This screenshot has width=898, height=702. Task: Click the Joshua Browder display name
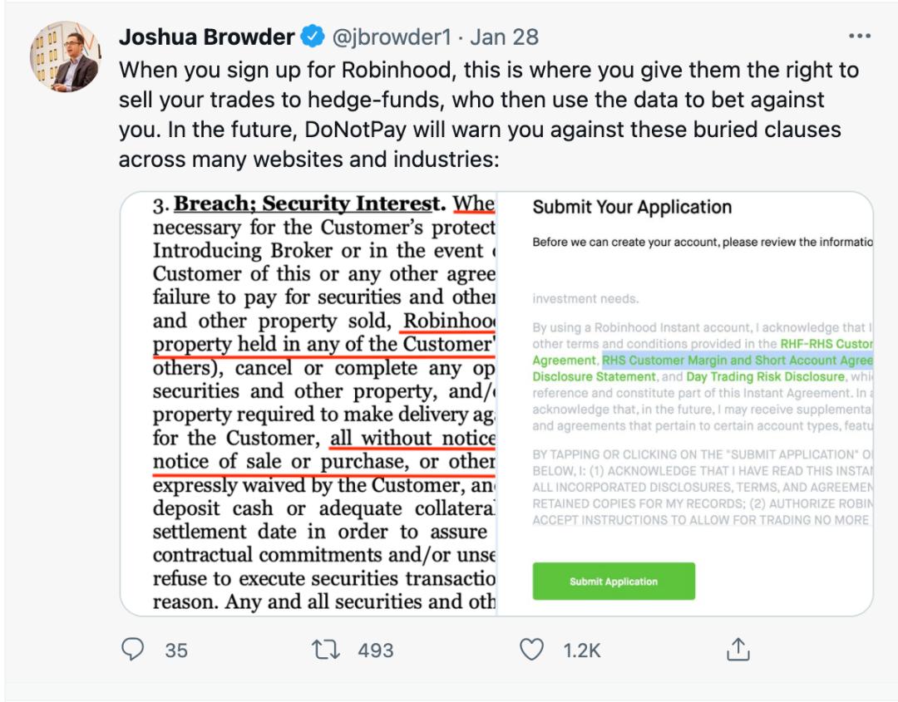206,37
